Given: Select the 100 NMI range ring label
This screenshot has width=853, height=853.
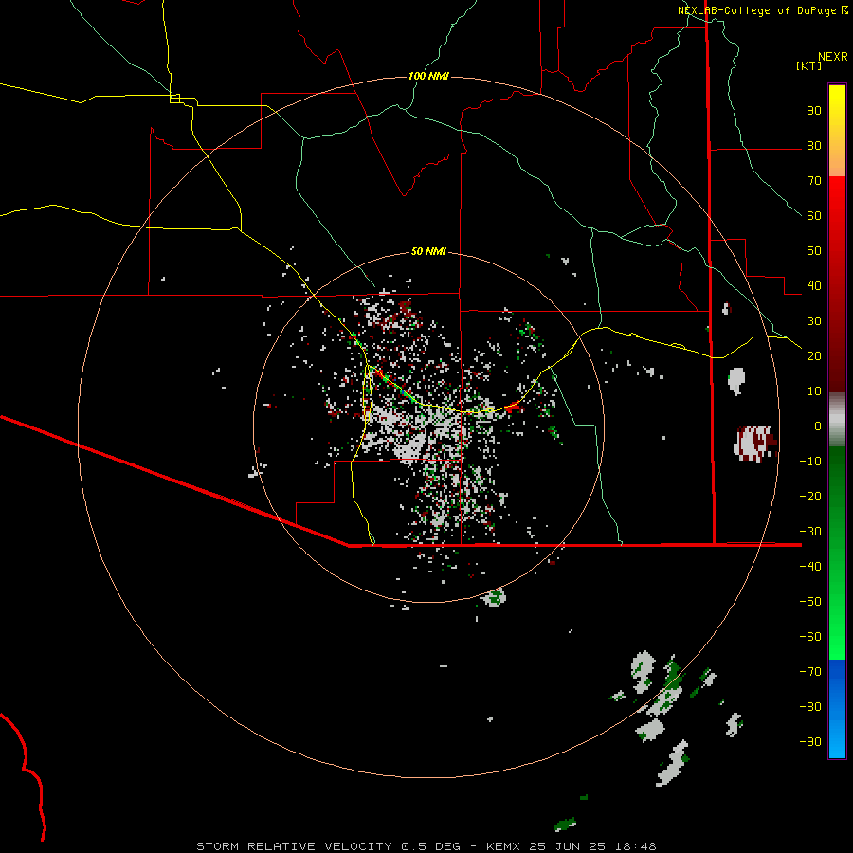Looking at the screenshot, I should coord(428,76).
